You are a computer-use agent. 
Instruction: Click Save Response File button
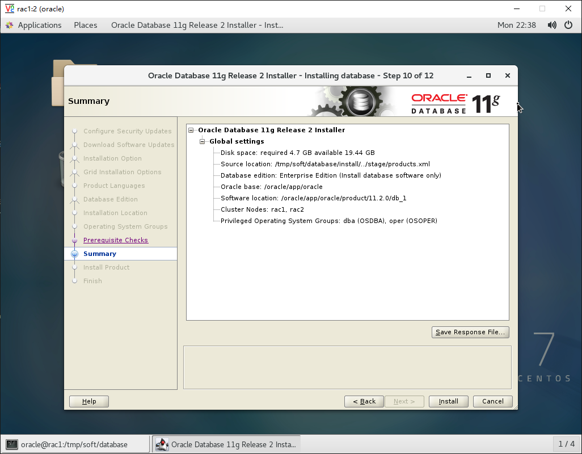470,332
